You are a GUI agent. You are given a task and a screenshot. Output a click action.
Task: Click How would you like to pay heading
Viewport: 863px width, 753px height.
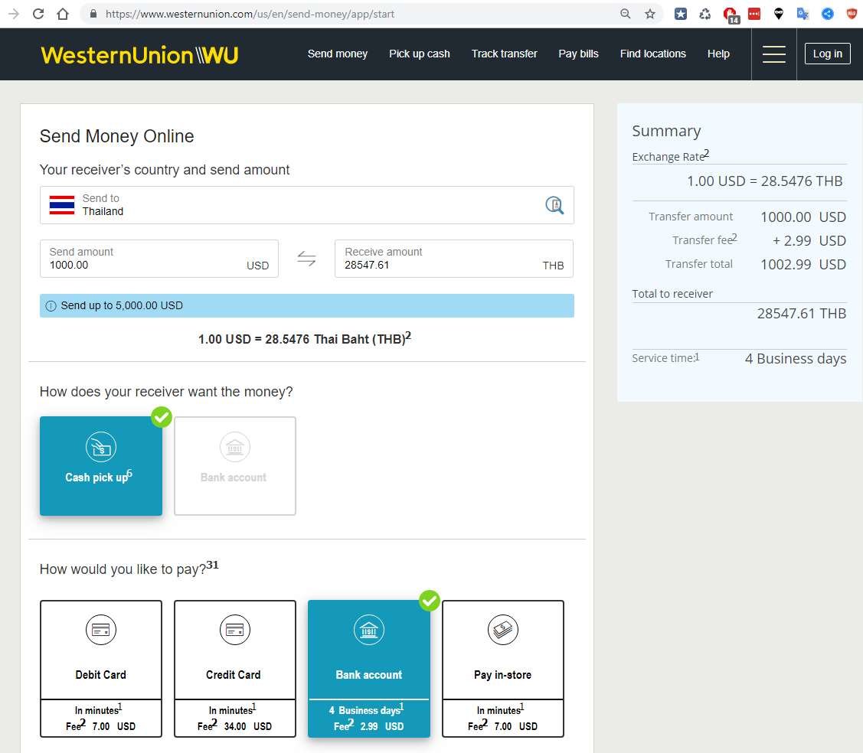pos(129,568)
